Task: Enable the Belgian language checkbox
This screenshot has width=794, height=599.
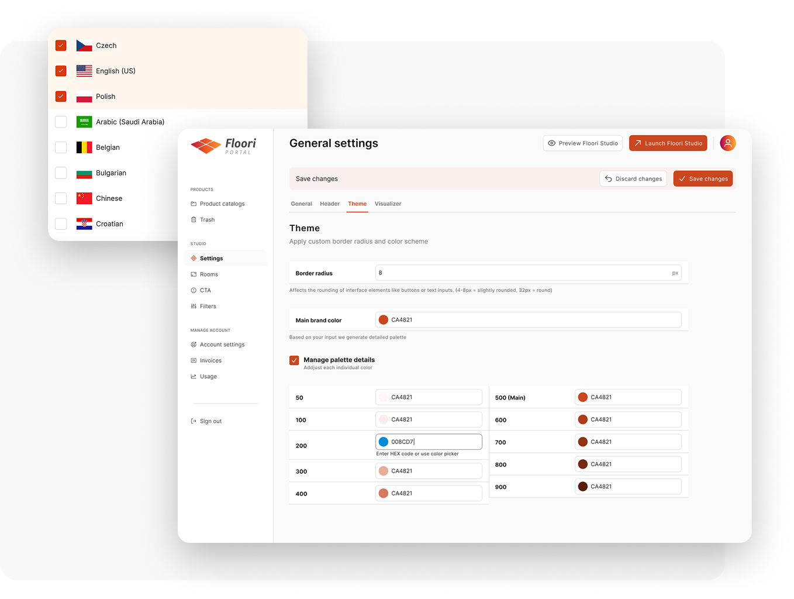Action: click(x=61, y=147)
